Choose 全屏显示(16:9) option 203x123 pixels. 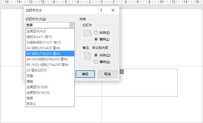click(x=50, y=87)
